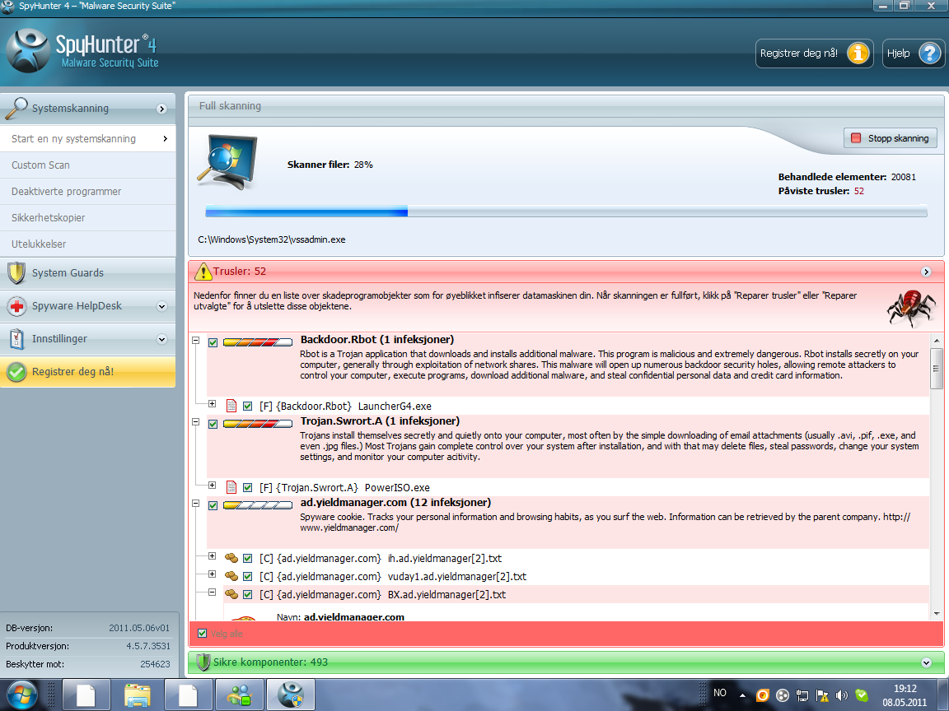The width and height of the screenshot is (949, 711).
Task: Click the cookie icon for ih.ad.yieldmanager[2].txt
Action: tap(231, 558)
